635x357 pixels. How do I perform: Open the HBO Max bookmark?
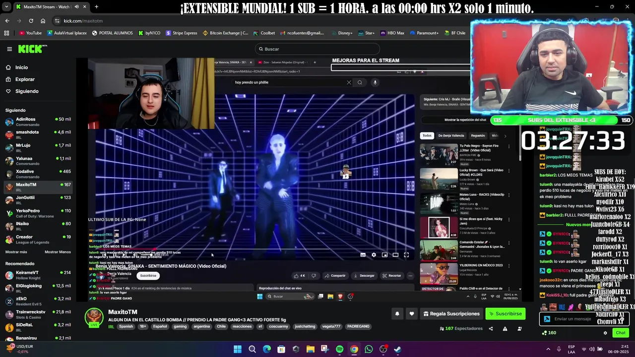click(x=392, y=33)
